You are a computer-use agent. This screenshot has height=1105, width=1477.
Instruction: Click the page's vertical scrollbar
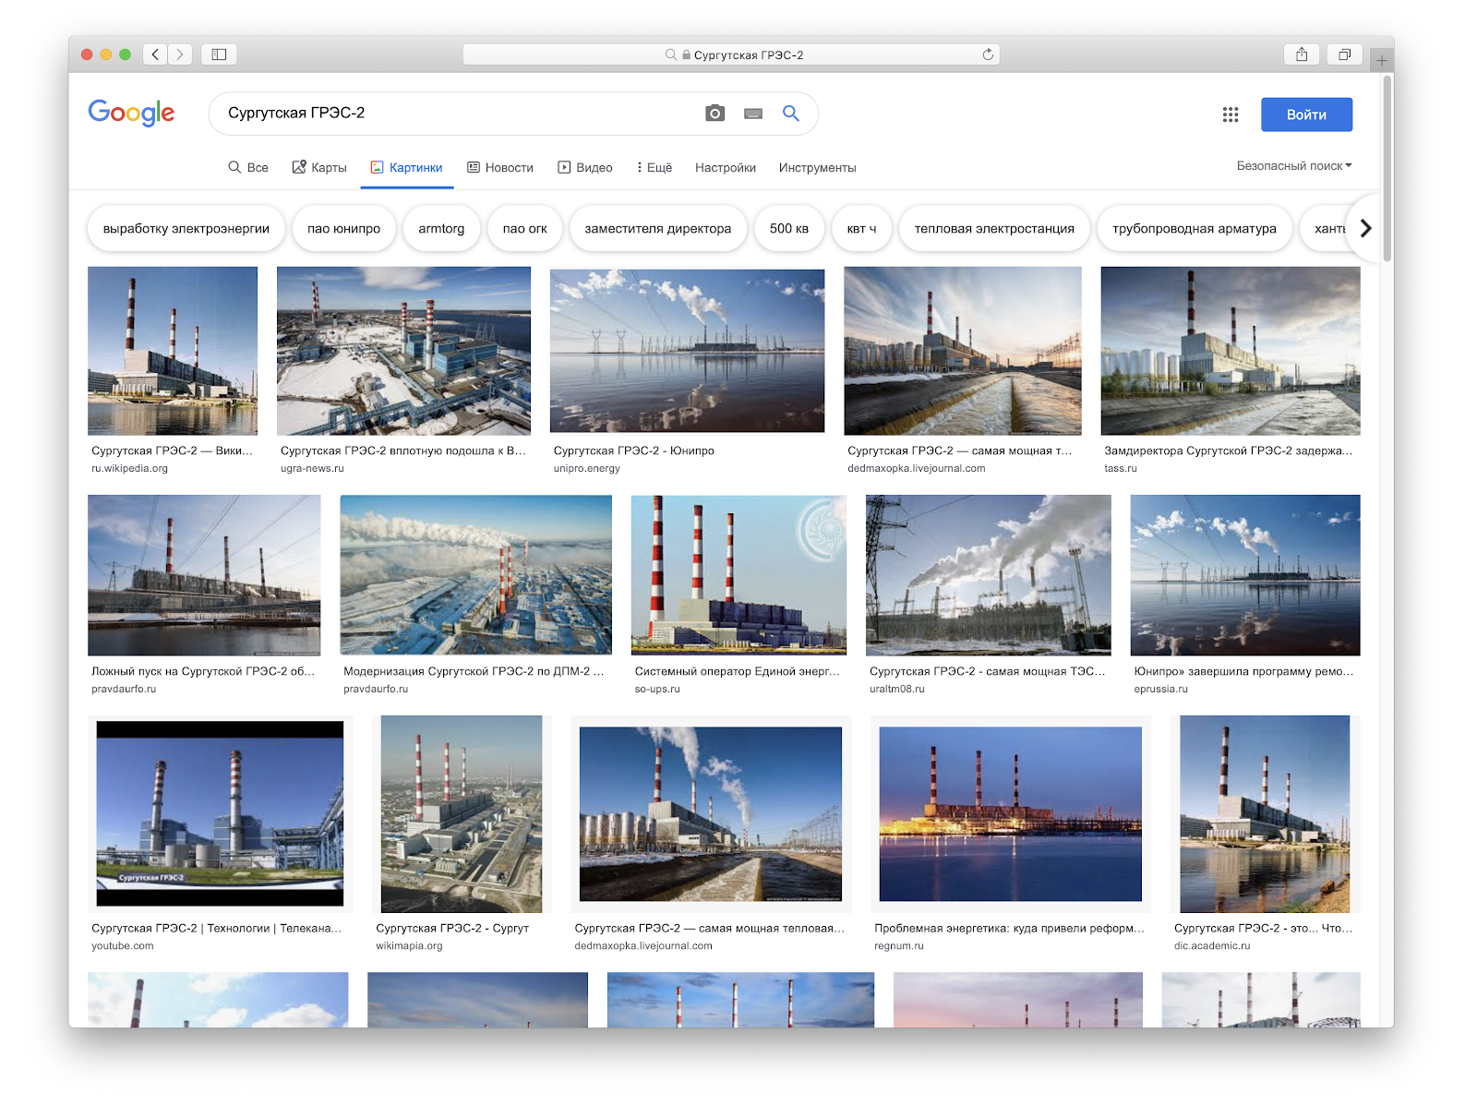[1387, 168]
